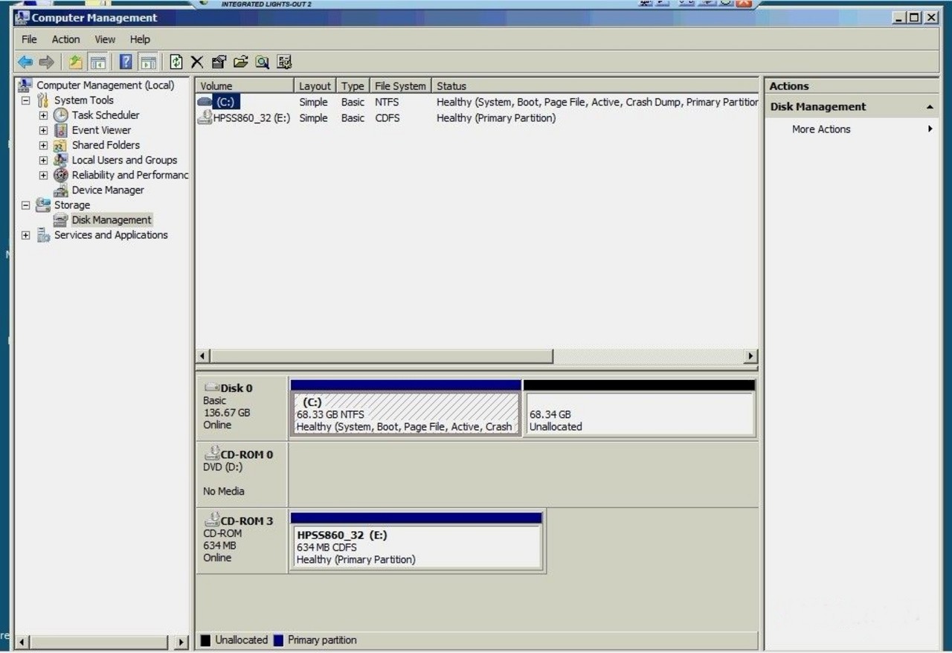Image resolution: width=952 pixels, height=653 pixels.
Task: Click the Delete (X) toolbar icon
Action: tap(197, 62)
